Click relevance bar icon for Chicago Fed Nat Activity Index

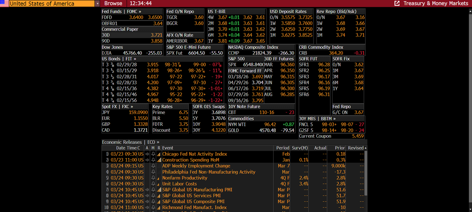[x=159, y=154]
